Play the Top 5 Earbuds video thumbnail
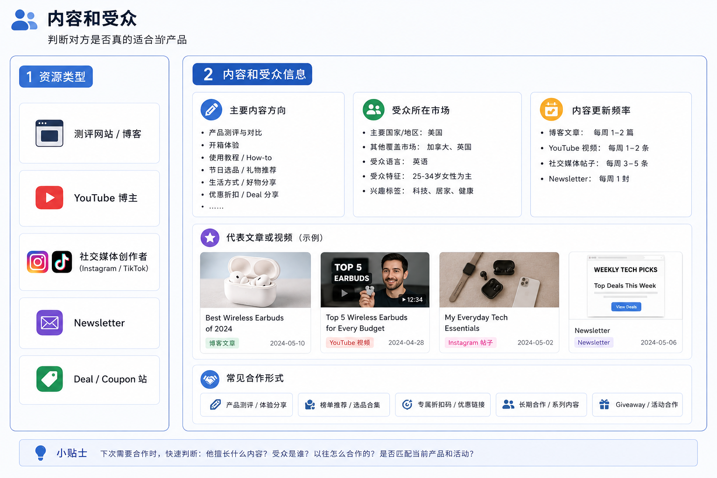 click(x=375, y=280)
